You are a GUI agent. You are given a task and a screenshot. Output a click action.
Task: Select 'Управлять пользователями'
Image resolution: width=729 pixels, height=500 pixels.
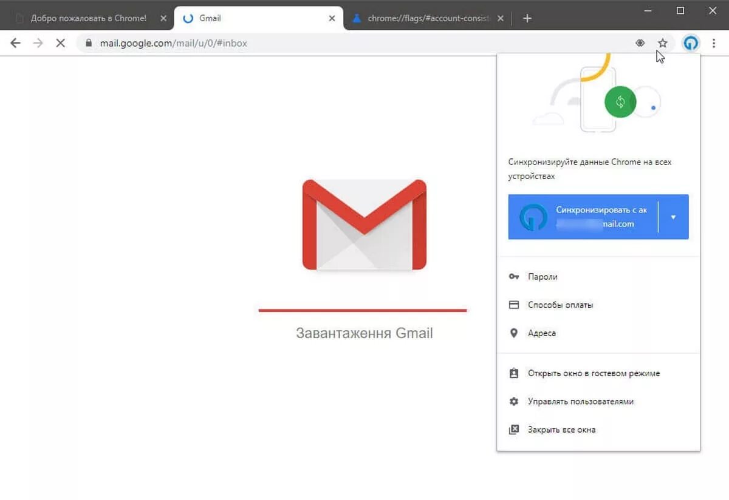coord(598,401)
